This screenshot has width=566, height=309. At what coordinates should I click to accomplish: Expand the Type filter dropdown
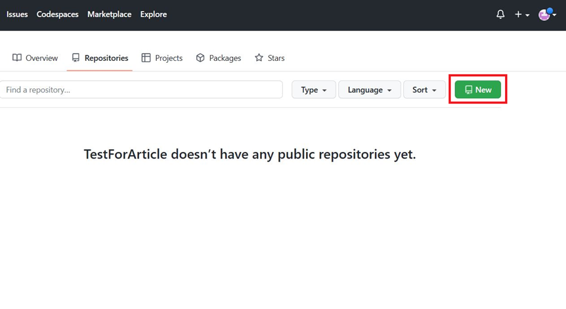point(314,90)
